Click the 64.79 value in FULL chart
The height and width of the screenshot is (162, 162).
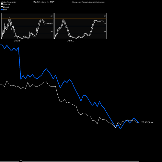pyautogui.click(x=101, y=21)
